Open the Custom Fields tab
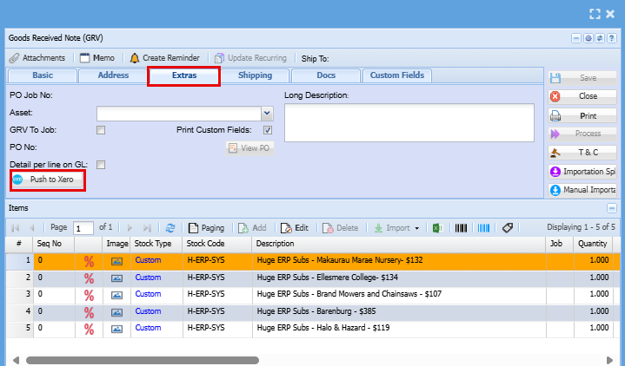The image size is (625, 366). point(396,76)
